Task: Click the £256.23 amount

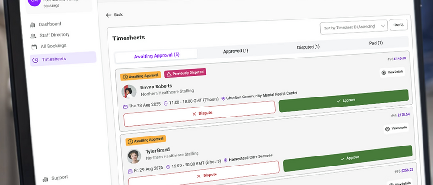Action: point(407,170)
